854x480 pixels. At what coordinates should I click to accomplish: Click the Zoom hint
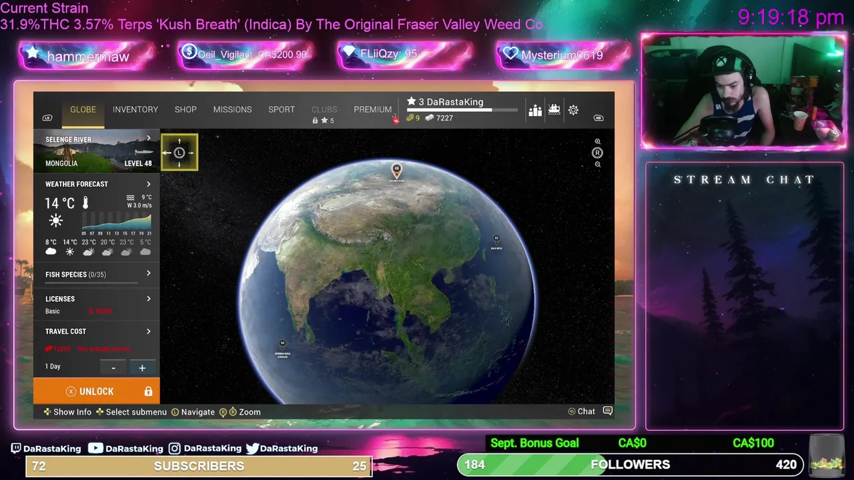pyautogui.click(x=240, y=412)
